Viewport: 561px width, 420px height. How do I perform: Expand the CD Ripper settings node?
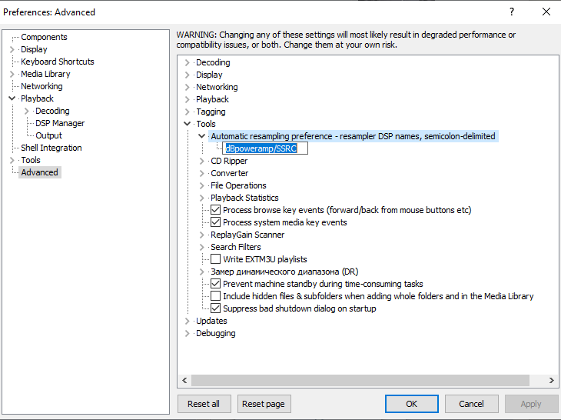(x=202, y=161)
